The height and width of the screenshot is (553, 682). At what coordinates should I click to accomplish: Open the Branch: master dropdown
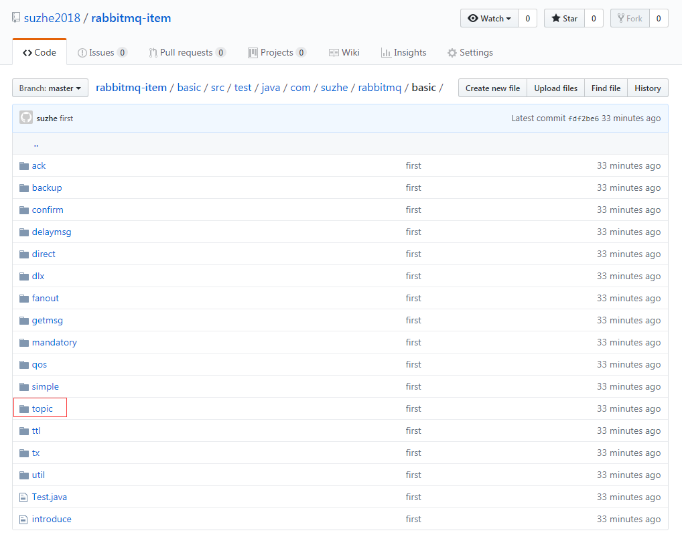click(x=50, y=88)
